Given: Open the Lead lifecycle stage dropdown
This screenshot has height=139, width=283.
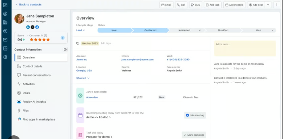Looking at the screenshot, I should pos(80,30).
